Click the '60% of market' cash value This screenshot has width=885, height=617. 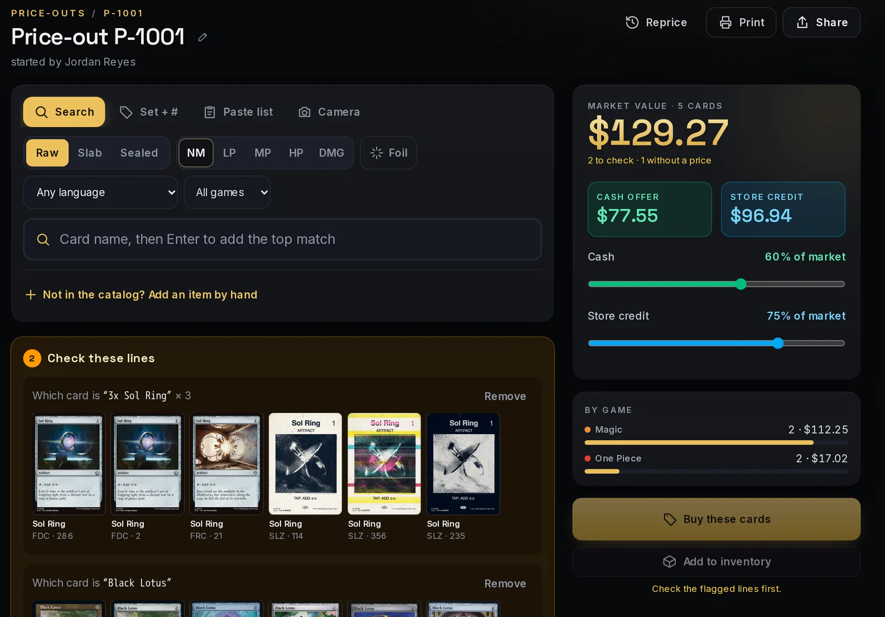click(x=805, y=257)
